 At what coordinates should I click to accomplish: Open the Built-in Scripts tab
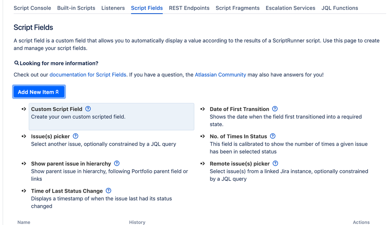(76, 8)
